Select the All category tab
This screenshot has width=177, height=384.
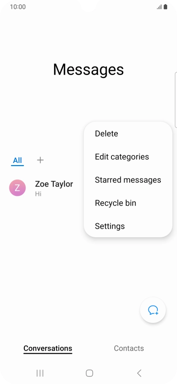[x=17, y=161]
